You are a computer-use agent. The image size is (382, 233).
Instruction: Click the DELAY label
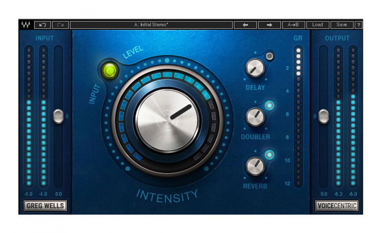(255, 87)
